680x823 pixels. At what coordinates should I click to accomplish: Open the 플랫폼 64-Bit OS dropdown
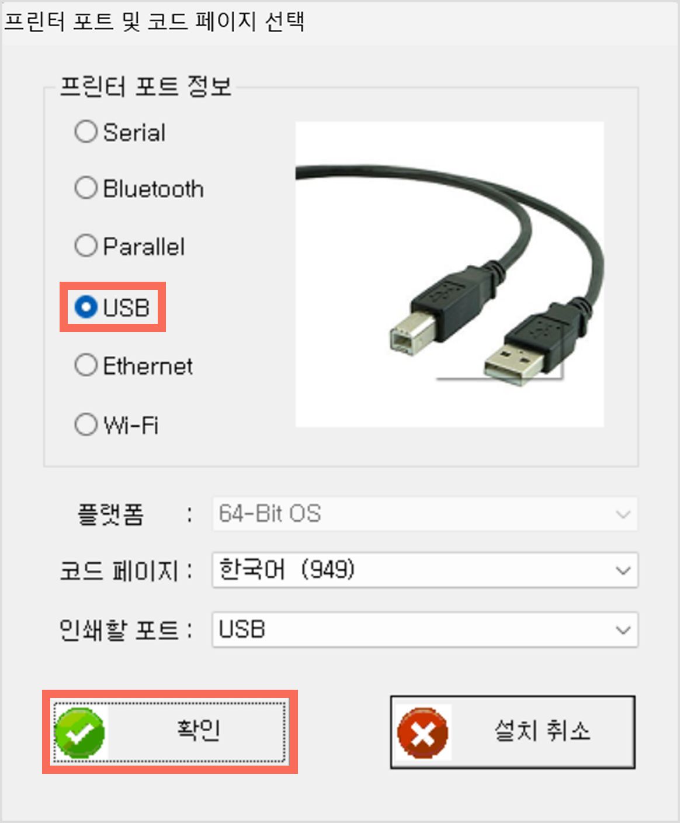425,514
